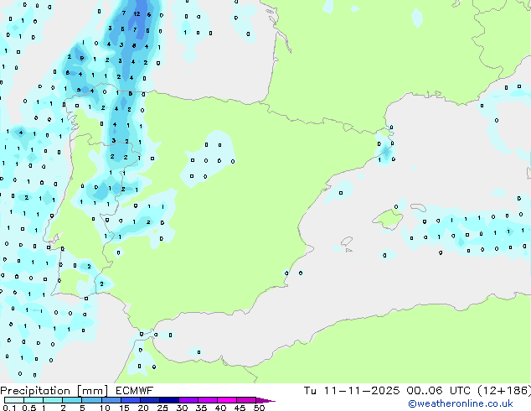Open the weatheronline.co.uk copyright link
This screenshot has width=531, height=411.
click(461, 403)
